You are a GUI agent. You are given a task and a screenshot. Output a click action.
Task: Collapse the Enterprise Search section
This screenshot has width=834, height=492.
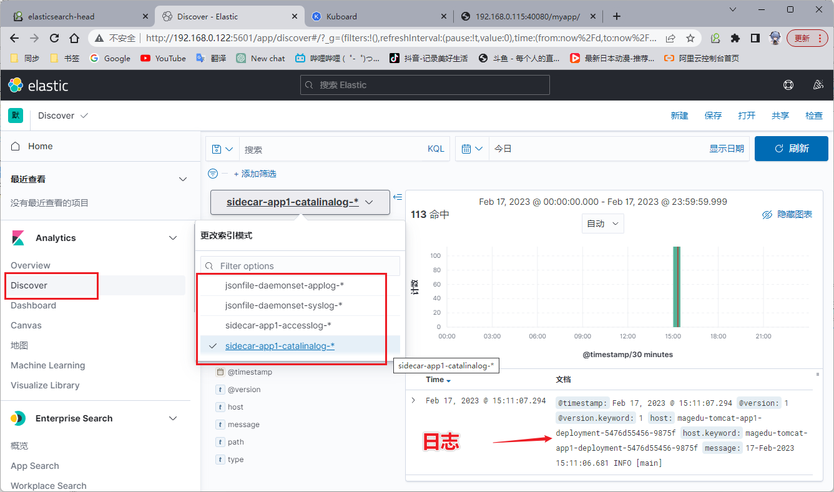(174, 418)
